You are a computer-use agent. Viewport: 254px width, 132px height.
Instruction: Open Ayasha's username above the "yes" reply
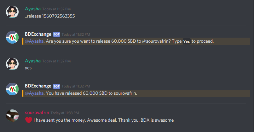(33, 61)
